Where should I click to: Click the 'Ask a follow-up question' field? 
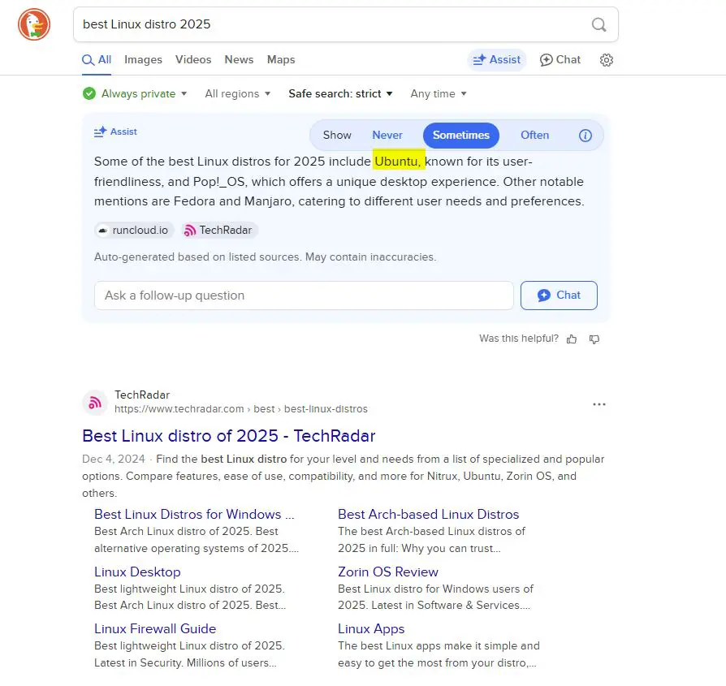point(304,296)
